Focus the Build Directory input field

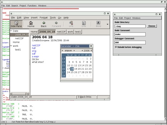[x=130, y=26]
